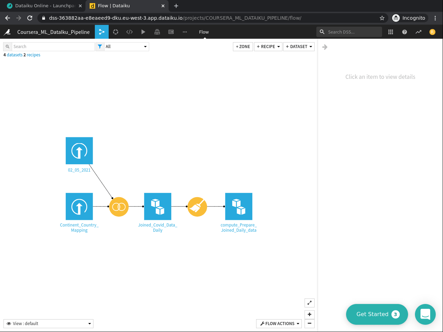Open the Lab circular icon in the navbar
The width and height of the screenshot is (443, 332).
[116, 32]
